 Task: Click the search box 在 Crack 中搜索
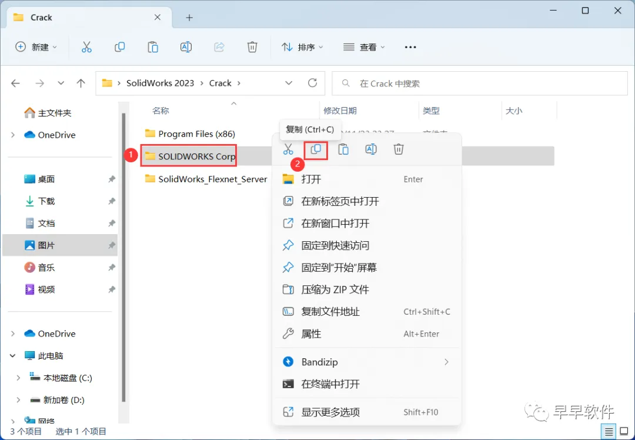tap(480, 83)
